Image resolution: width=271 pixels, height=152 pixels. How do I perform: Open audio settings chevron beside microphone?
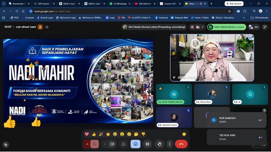point(87,144)
